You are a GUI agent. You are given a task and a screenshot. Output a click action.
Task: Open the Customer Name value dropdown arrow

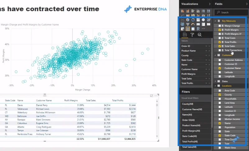pos(206,69)
